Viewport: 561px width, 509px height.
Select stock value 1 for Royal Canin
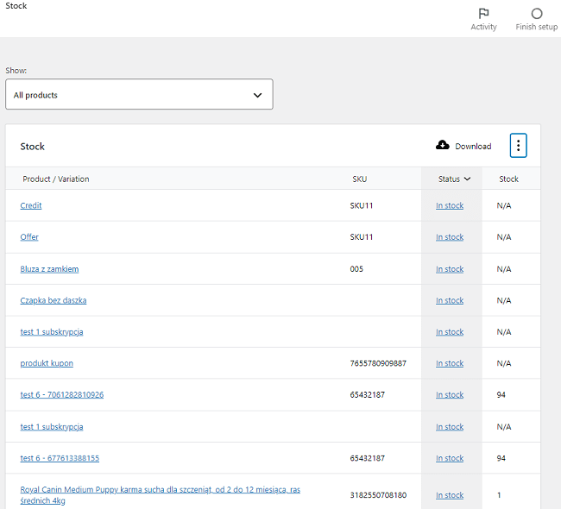[499, 495]
